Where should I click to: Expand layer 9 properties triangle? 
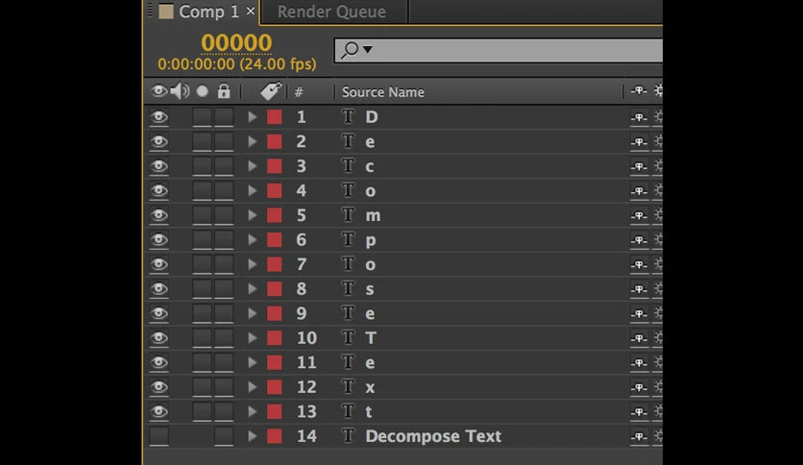click(252, 313)
